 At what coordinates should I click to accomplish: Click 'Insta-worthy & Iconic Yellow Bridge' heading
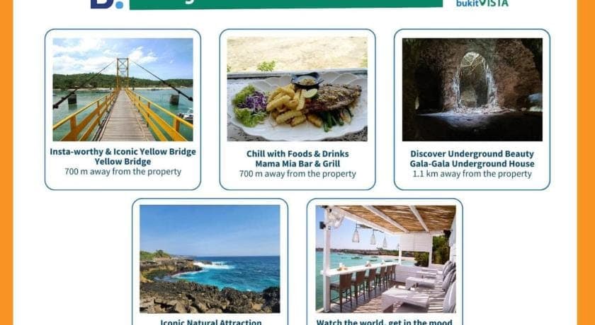123,152
